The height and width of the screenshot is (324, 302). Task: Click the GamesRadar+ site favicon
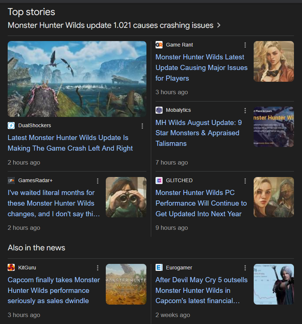(11, 180)
